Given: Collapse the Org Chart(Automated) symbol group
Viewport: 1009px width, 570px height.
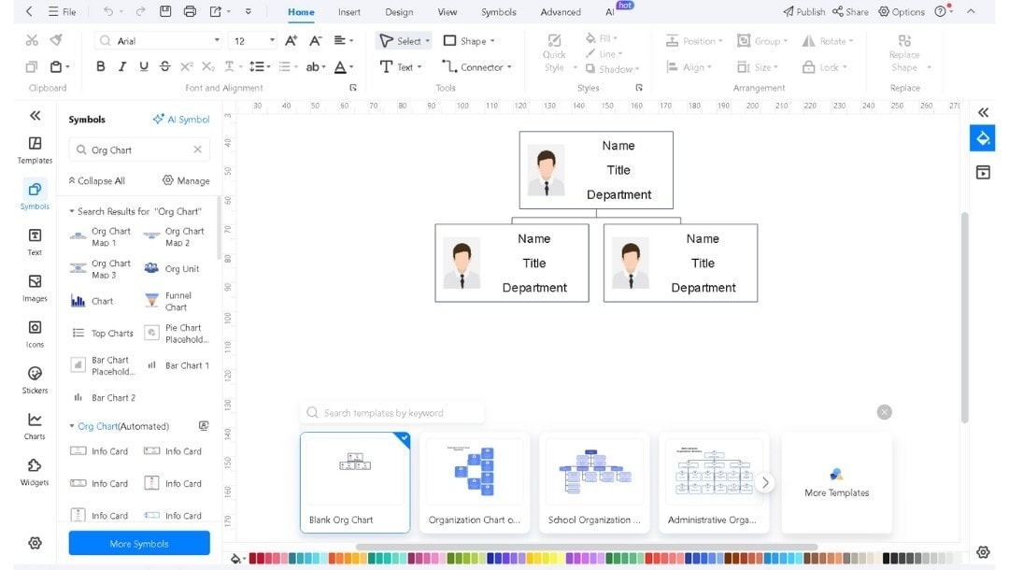Looking at the screenshot, I should click(x=71, y=425).
